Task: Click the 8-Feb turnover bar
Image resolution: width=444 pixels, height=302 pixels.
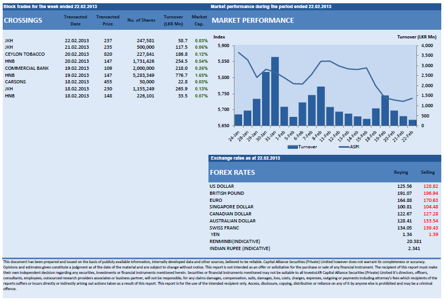Action: [x=321, y=106]
